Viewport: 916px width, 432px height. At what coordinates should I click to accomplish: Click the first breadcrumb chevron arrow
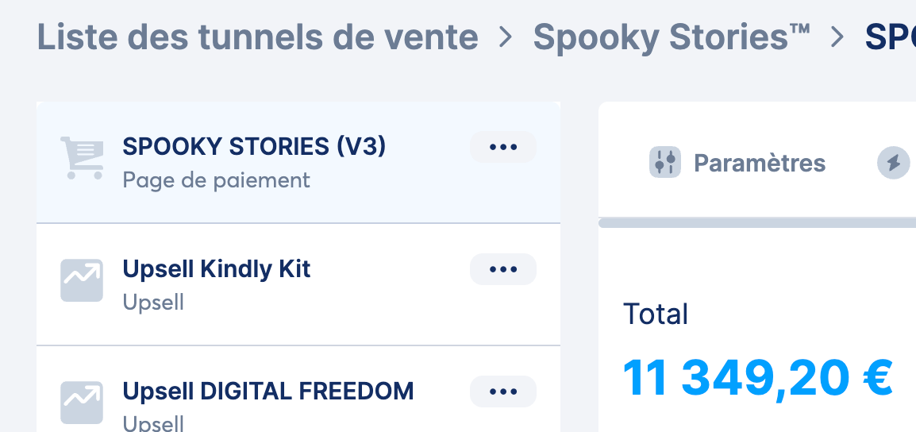click(x=506, y=37)
